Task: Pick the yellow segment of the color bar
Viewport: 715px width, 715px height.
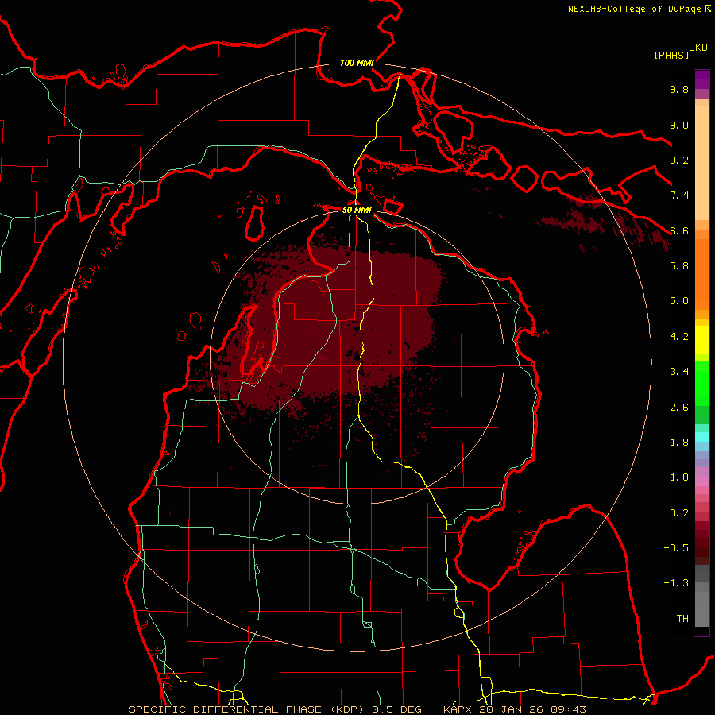Action: pos(701,340)
